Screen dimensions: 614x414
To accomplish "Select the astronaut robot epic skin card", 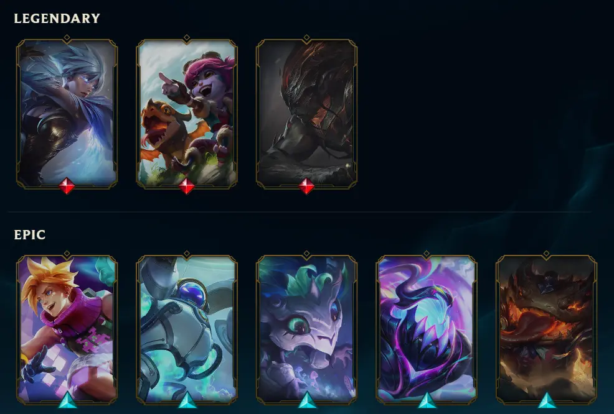I will (186, 329).
